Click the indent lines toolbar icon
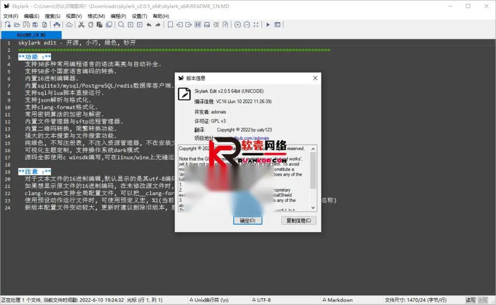This screenshot has height=305, width=496. click(x=216, y=25)
